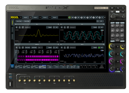The width and height of the screenshot is (129, 93).
Task: Click the plus icon in TX1 panel
Action: (17, 27)
